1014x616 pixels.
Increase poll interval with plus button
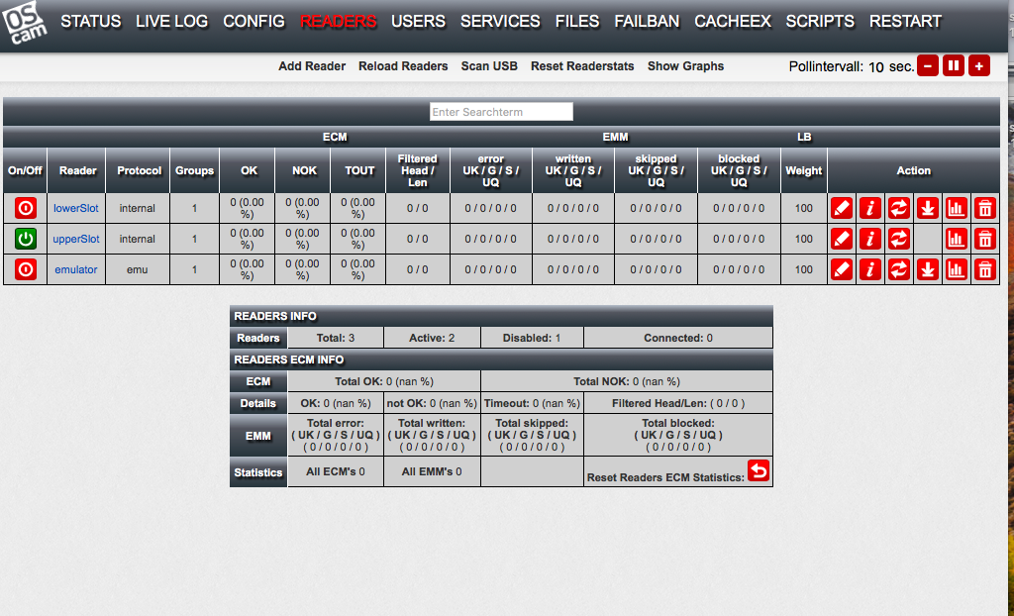(979, 66)
